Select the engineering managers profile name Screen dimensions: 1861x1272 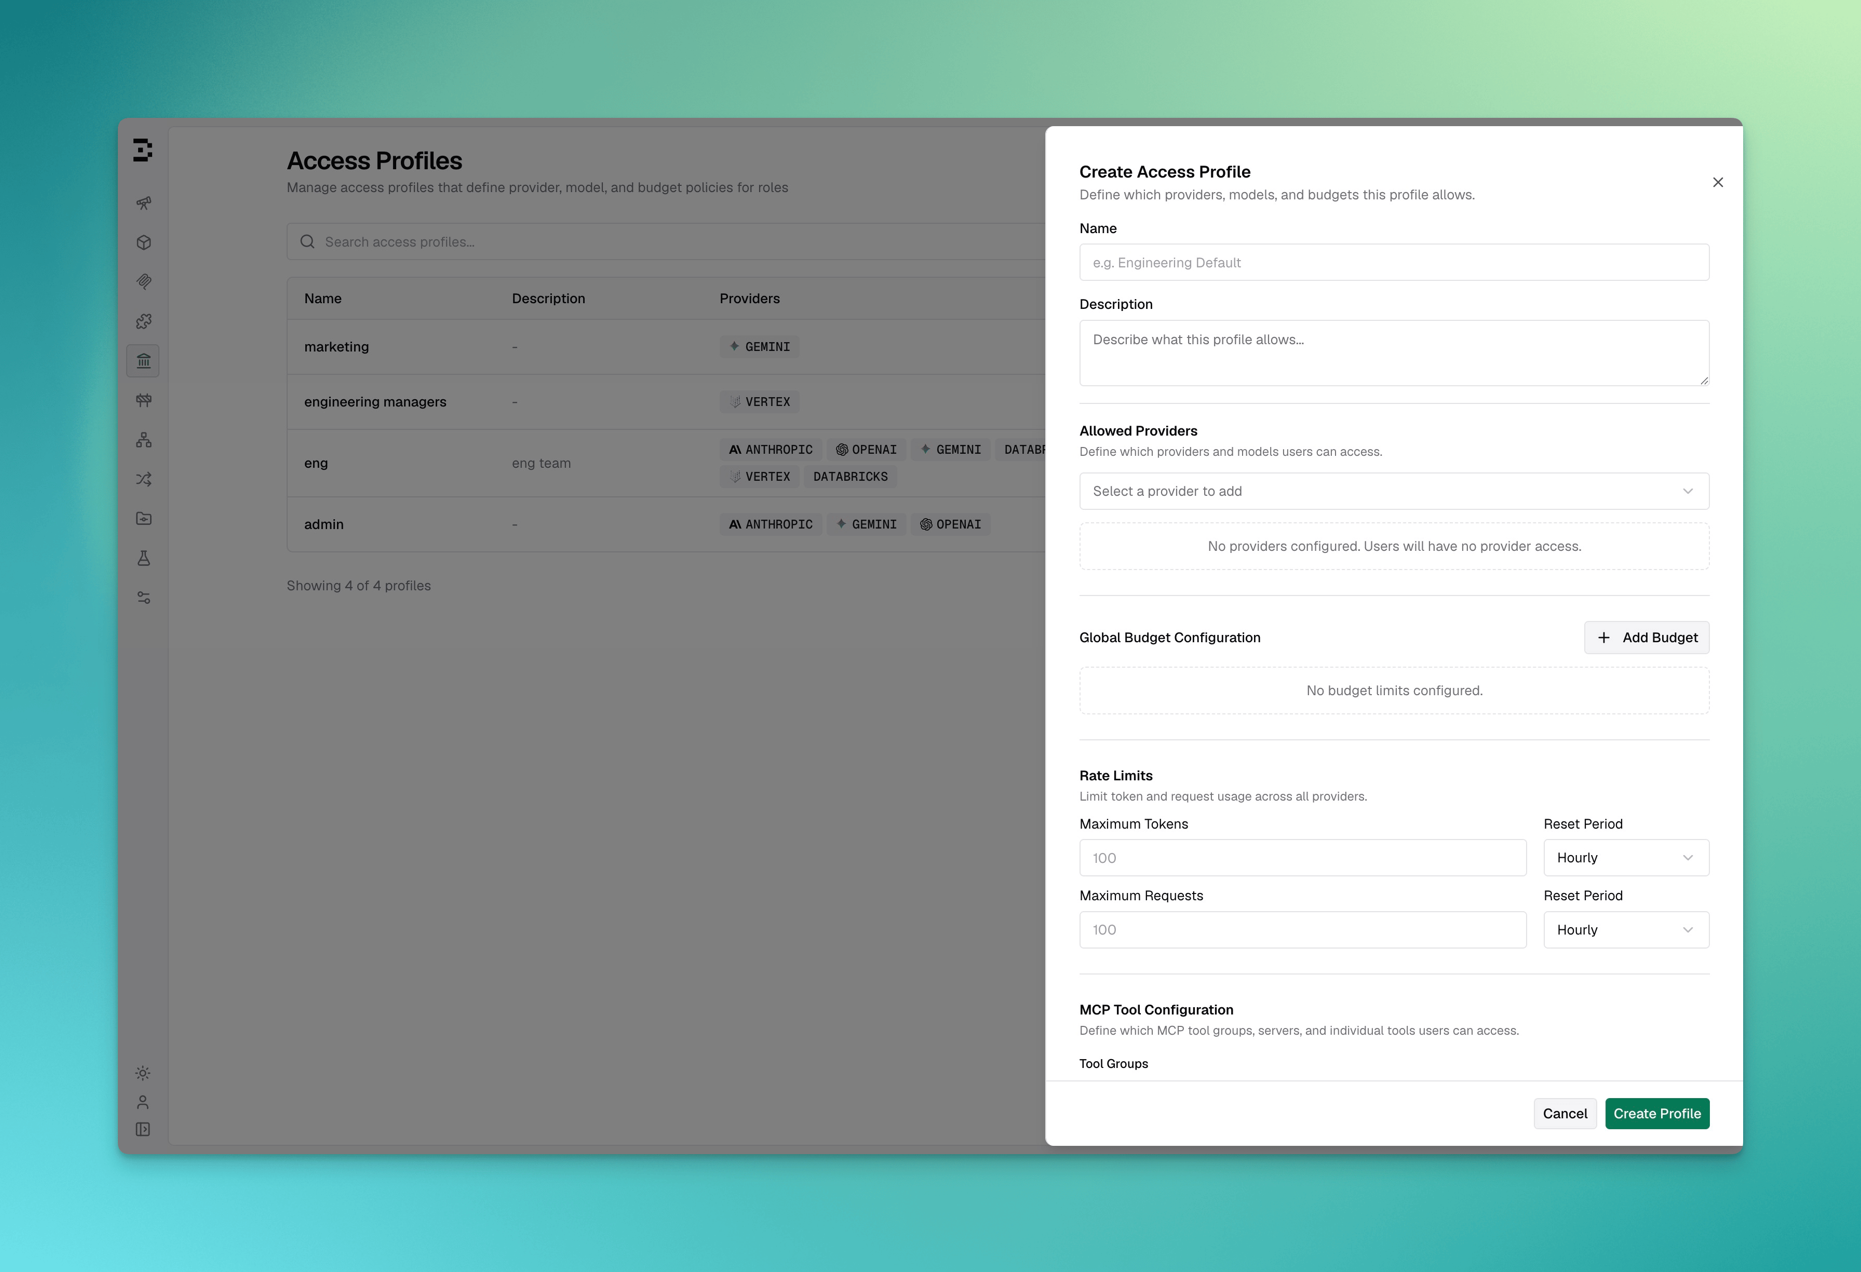(375, 402)
